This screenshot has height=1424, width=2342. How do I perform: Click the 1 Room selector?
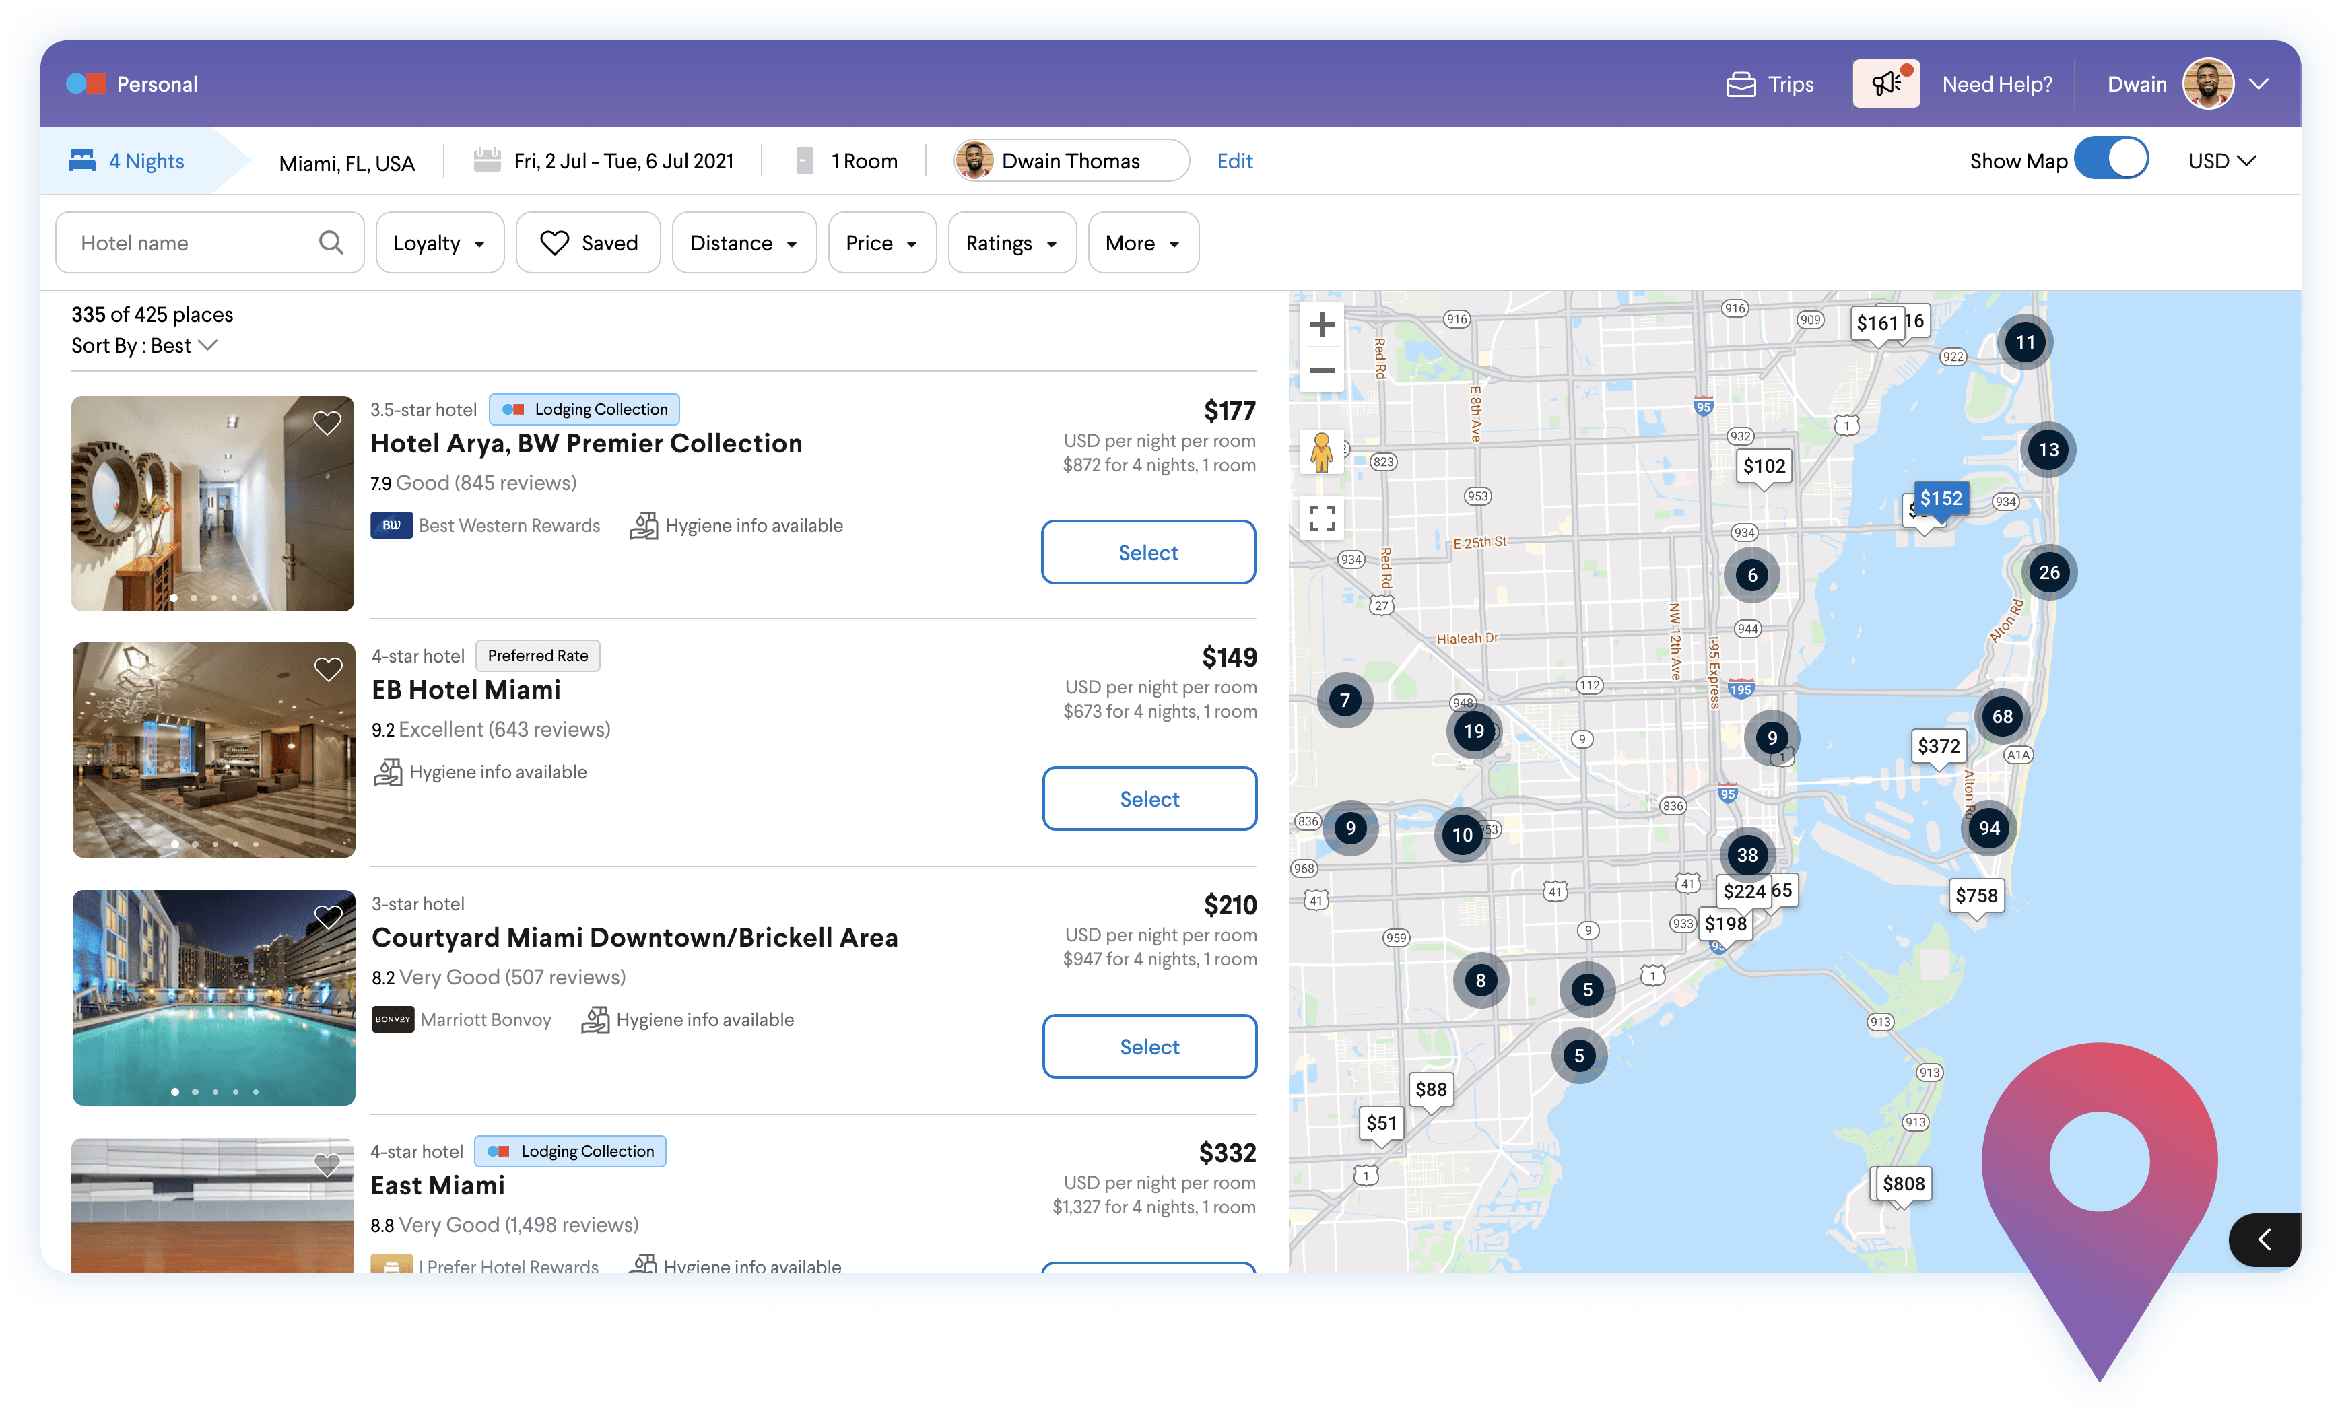[848, 161]
